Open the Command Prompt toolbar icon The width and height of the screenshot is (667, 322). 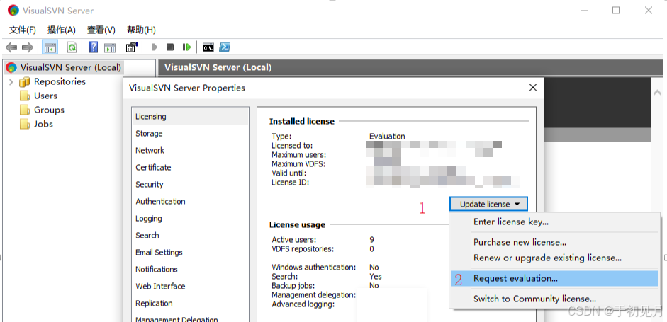tap(208, 47)
